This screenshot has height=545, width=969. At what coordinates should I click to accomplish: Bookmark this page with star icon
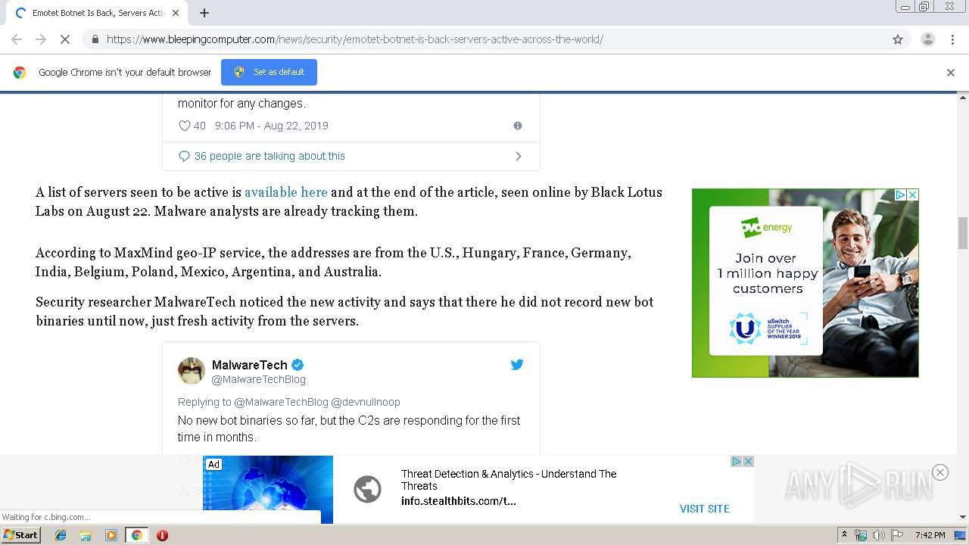(x=898, y=39)
